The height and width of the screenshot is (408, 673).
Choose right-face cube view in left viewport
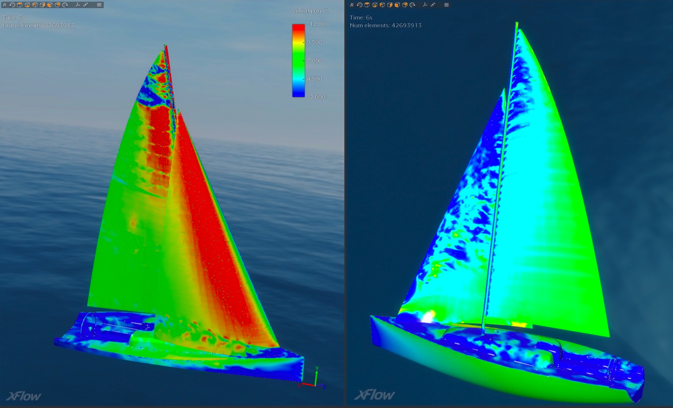(x=42, y=5)
